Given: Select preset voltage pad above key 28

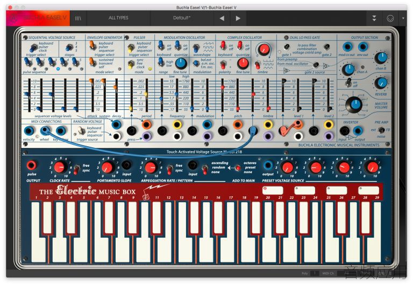Looking at the screenshot, I should tap(368, 190).
